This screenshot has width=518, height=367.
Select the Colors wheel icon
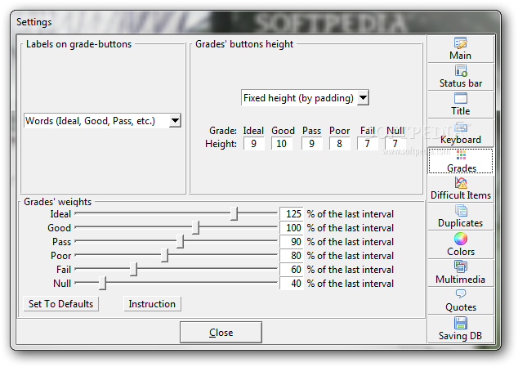tap(461, 239)
